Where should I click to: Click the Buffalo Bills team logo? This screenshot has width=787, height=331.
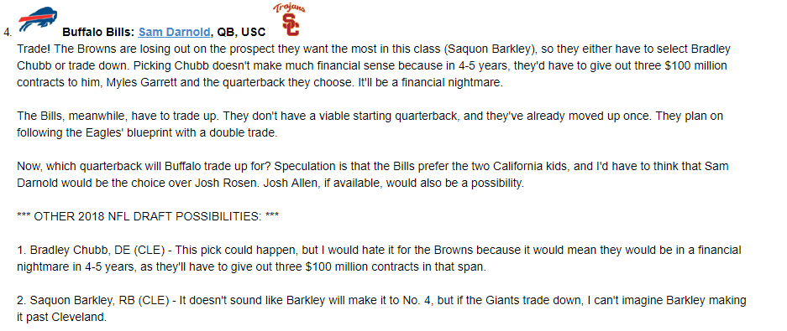coord(38,19)
